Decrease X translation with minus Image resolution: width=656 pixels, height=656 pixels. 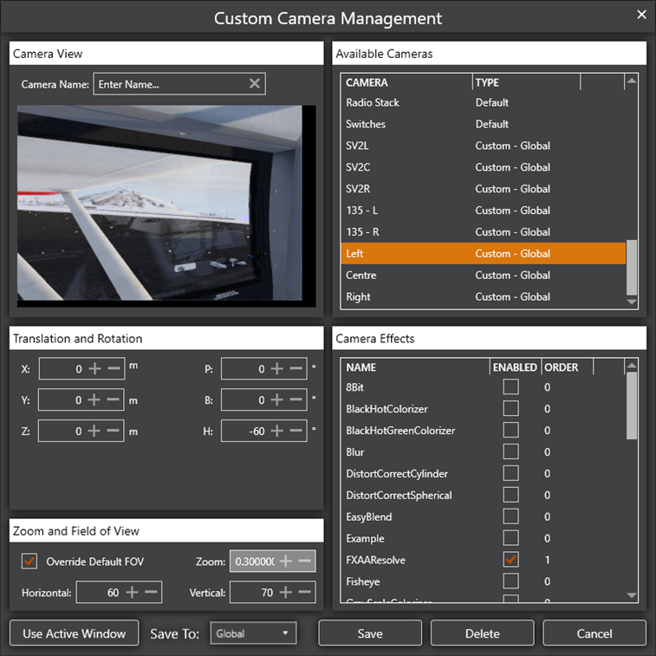pyautogui.click(x=114, y=368)
